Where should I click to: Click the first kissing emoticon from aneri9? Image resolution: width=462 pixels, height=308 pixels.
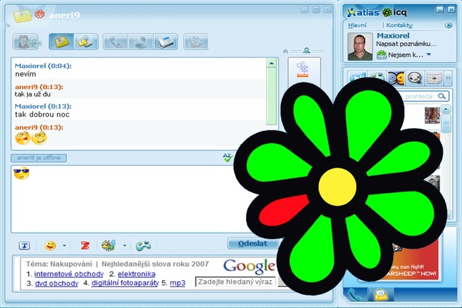[x=22, y=138]
